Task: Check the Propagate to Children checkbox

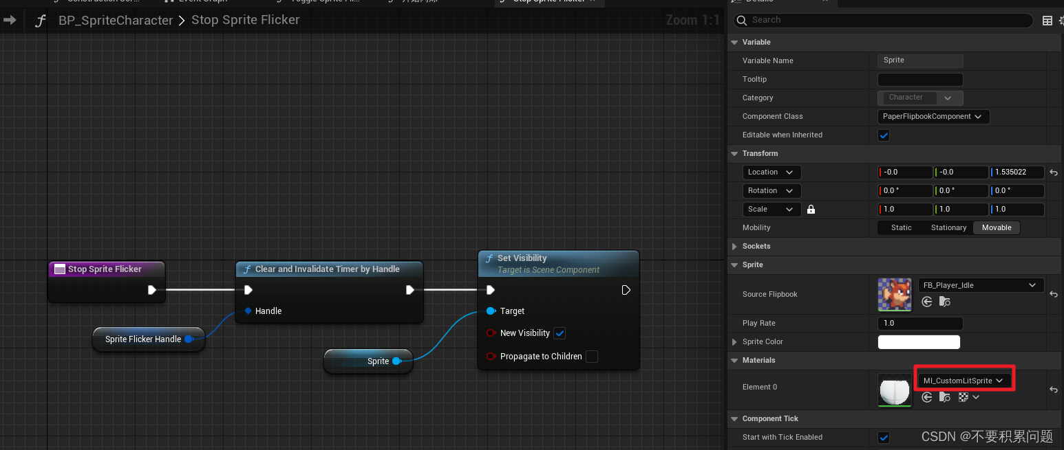Action: 592,357
